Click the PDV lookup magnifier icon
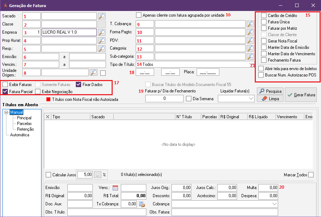 click(250, 40)
